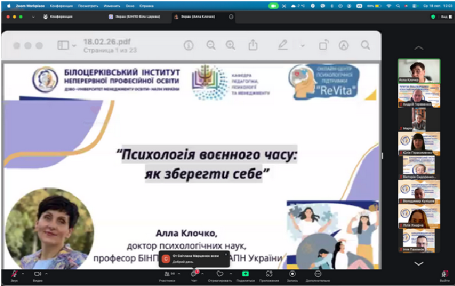Viewport: 455px width, 286px height.
Task: Open the Приложения apps icon
Action: (x=268, y=273)
